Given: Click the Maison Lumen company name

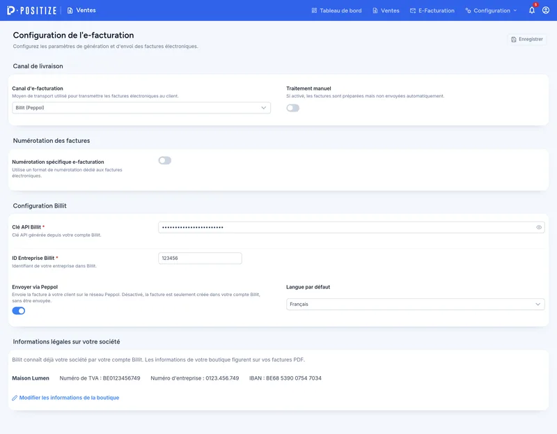Looking at the screenshot, I should click(x=31, y=378).
